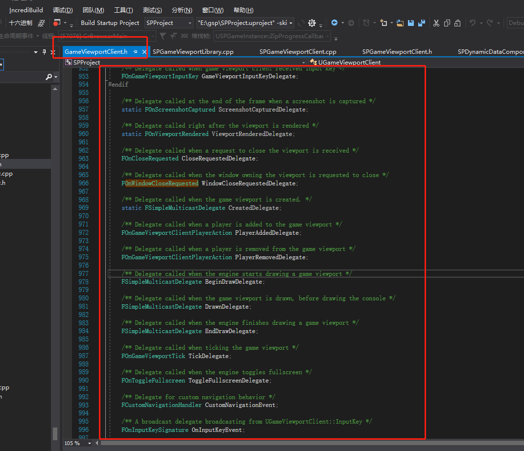The height and width of the screenshot is (451, 524).
Task: Click the Copy toolbar icon
Action: [x=446, y=23]
